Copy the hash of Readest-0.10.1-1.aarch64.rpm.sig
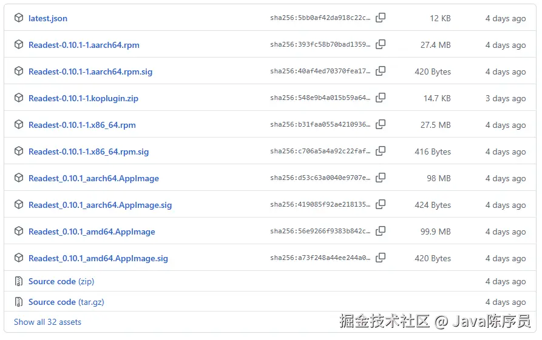 pyautogui.click(x=381, y=71)
